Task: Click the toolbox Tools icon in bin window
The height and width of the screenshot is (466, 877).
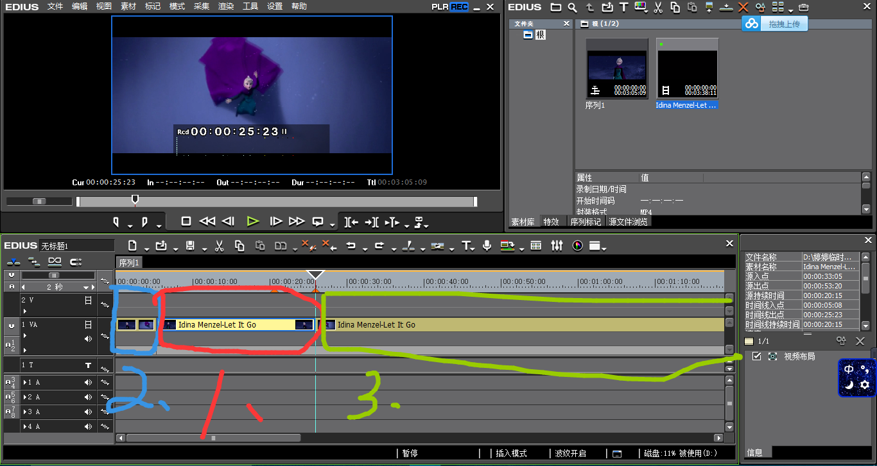Action: (803, 7)
